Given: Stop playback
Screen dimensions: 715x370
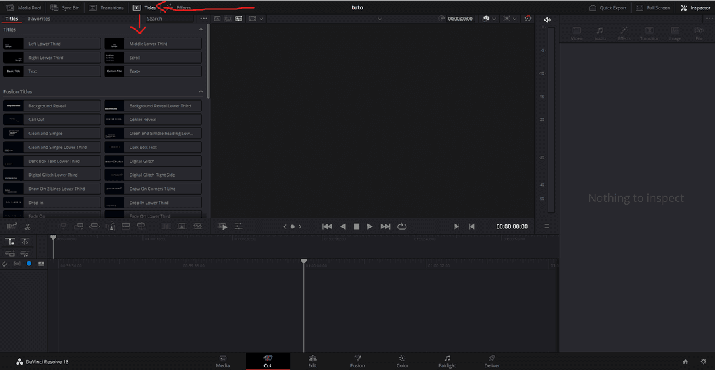Looking at the screenshot, I should [357, 226].
